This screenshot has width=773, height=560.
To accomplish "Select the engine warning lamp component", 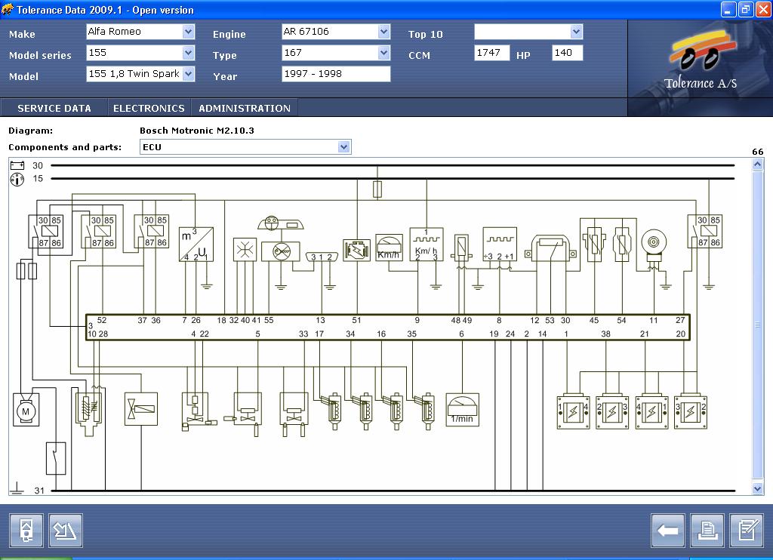I will [x=356, y=250].
